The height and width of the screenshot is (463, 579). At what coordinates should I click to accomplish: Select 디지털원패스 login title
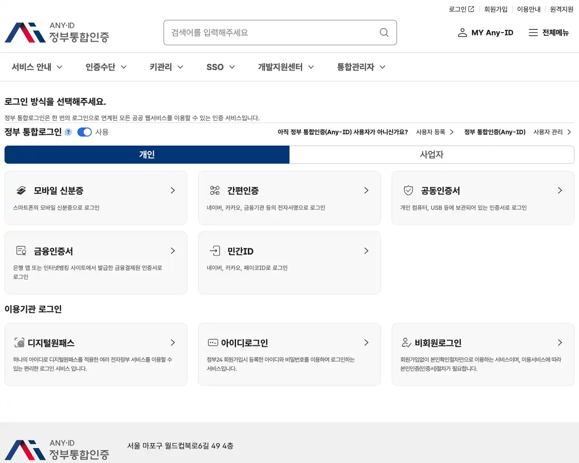coord(51,343)
